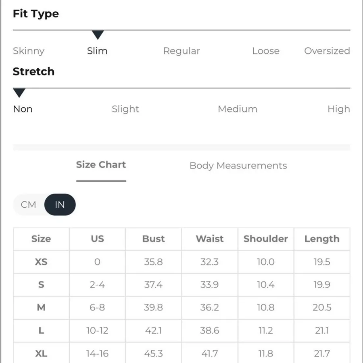Click the Skinny fit label
The height and width of the screenshot is (363, 363).
point(29,51)
